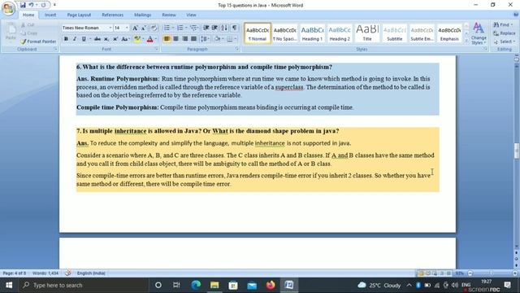Increase paragraph indent
The height and width of the screenshot is (293, 520).
[x=214, y=28]
